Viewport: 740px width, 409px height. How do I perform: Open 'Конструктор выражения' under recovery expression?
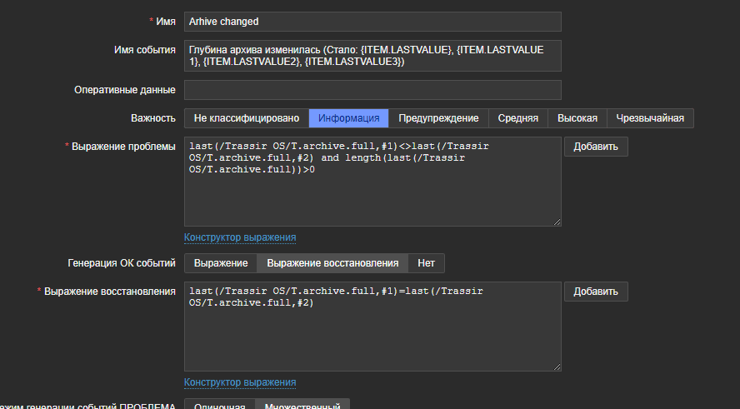click(x=240, y=382)
